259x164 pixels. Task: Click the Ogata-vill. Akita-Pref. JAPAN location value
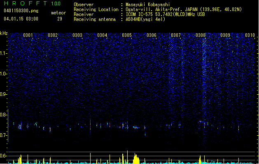tap(184, 9)
